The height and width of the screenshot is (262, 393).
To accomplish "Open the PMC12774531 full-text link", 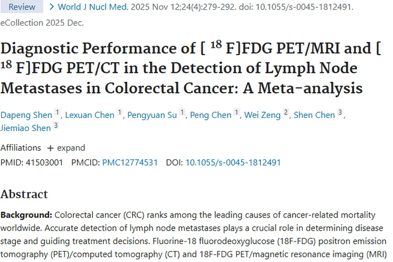I will click(130, 162).
